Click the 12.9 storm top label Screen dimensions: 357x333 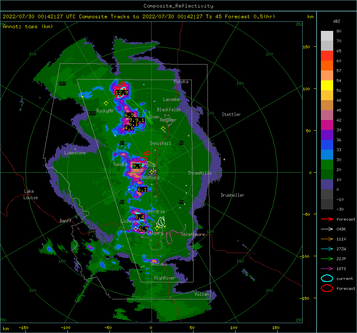click(122, 93)
